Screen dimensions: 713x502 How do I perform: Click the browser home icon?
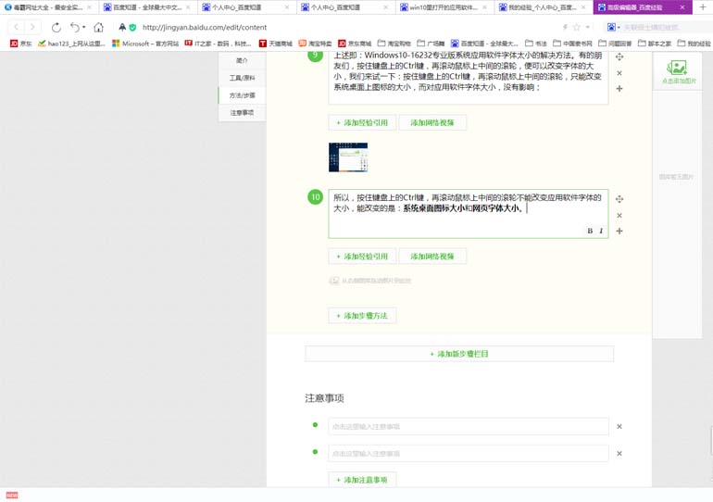(98, 28)
